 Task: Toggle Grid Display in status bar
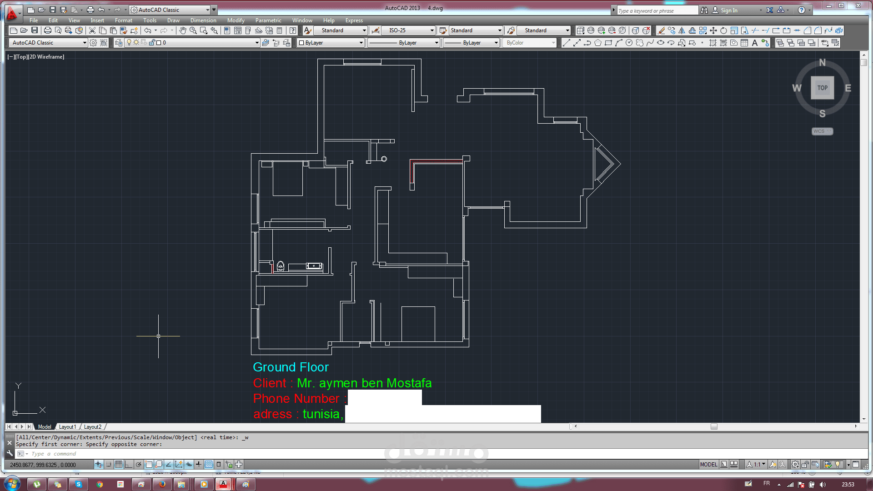[119, 464]
